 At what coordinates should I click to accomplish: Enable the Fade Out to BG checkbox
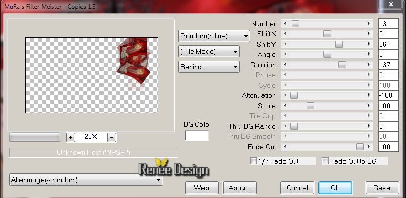pyautogui.click(x=325, y=161)
